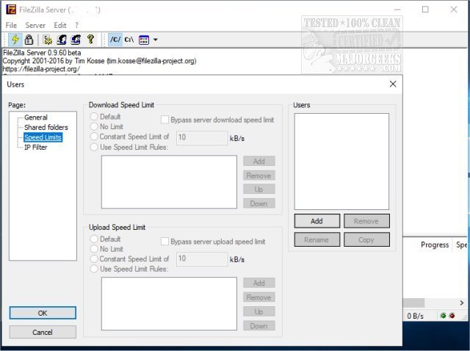This screenshot has height=351, width=470.
Task: Open the Server menu
Action: coord(35,25)
